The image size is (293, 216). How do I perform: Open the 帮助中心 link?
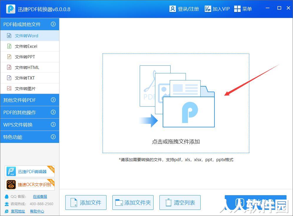tap(37, 211)
